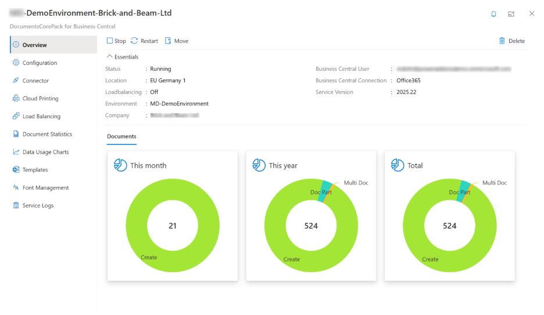Select the Overview menu item

[53, 45]
